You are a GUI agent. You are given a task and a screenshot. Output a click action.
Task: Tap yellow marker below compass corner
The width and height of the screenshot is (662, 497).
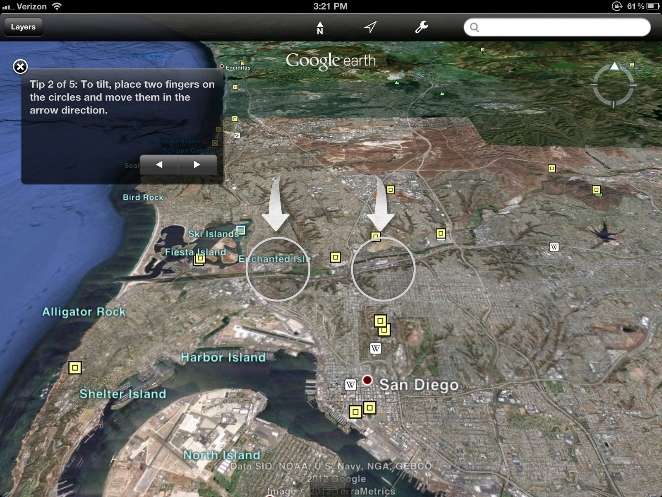632,65
